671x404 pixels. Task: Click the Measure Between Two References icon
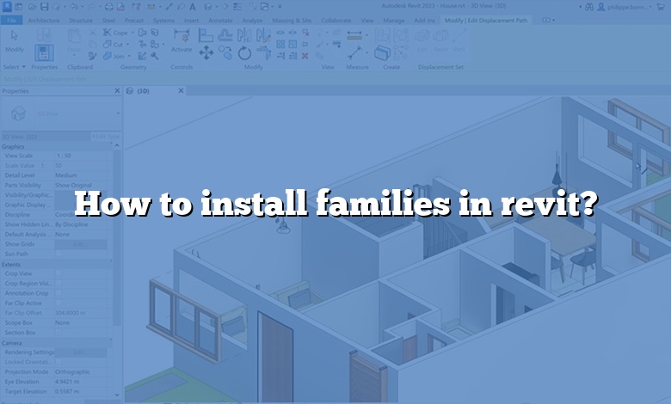coord(354,53)
